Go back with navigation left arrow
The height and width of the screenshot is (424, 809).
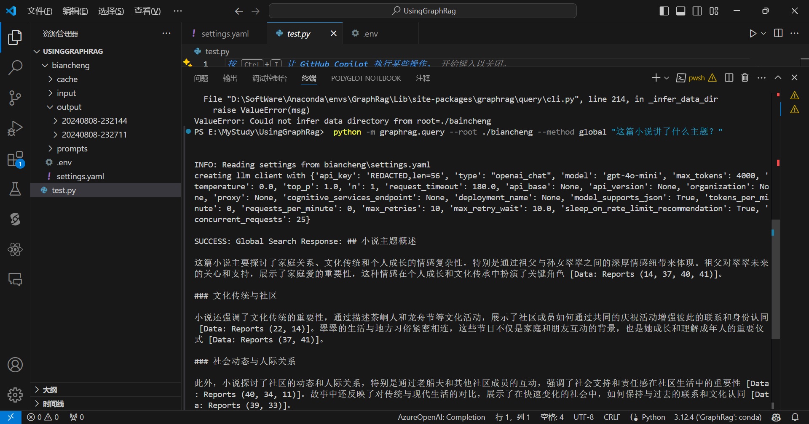239,11
